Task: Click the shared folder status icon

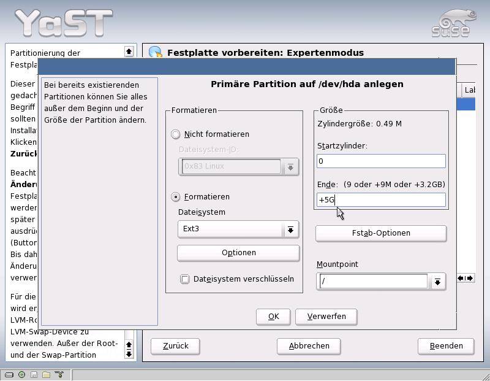Action: [x=47, y=374]
